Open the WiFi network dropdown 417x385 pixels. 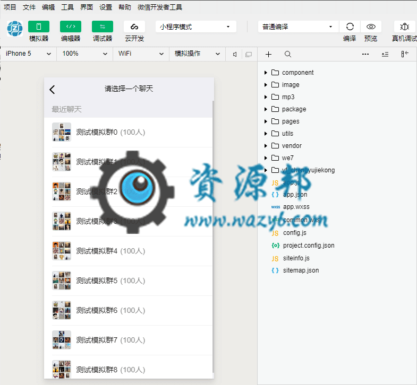[x=141, y=54]
